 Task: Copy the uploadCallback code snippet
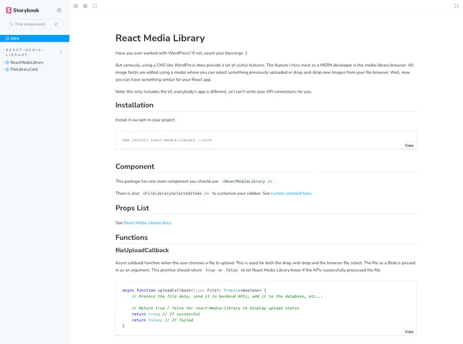point(409,332)
